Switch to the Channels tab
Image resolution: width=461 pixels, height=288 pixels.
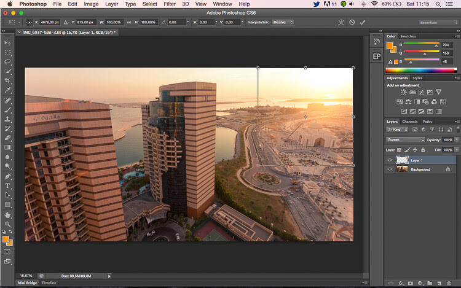click(x=409, y=122)
